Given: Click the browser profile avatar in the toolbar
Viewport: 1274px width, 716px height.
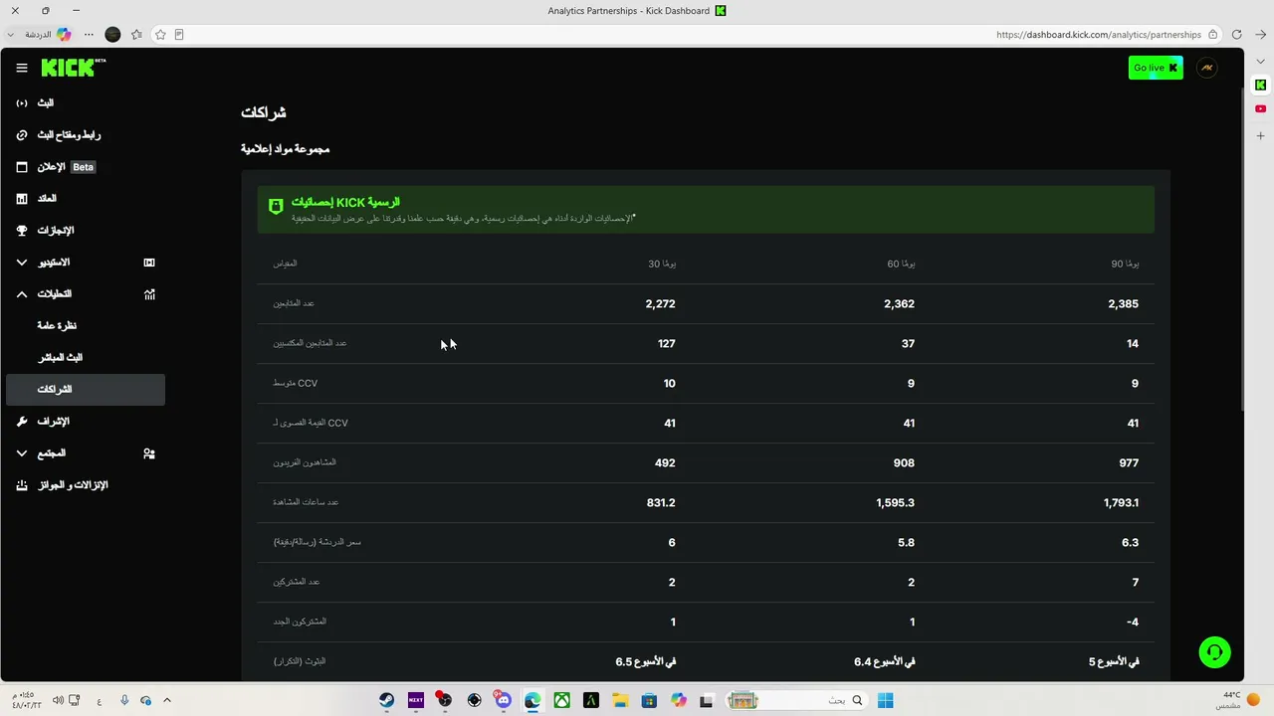Looking at the screenshot, I should 112,35.
